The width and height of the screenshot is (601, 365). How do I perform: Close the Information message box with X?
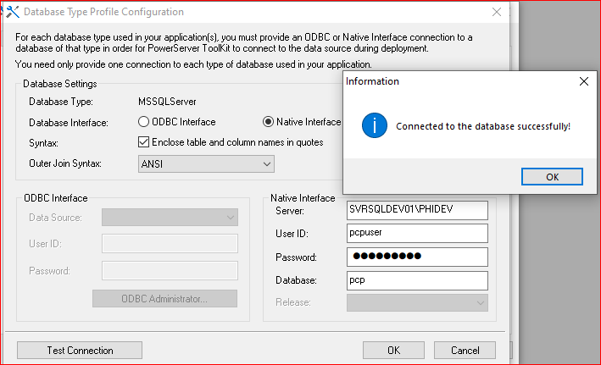click(x=583, y=81)
